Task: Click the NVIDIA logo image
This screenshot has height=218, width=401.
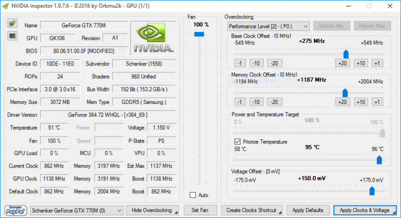Action: (x=153, y=38)
